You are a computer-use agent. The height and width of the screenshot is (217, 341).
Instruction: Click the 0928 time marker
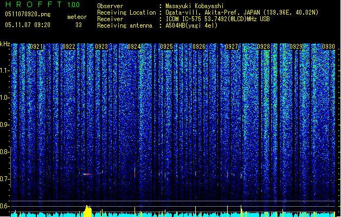click(263, 47)
